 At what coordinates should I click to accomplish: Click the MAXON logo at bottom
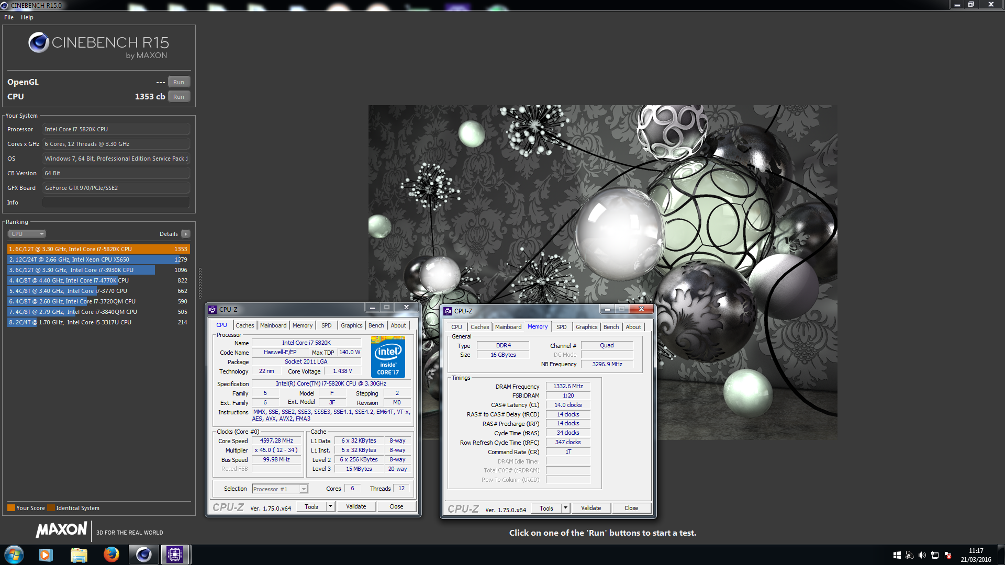click(x=61, y=530)
